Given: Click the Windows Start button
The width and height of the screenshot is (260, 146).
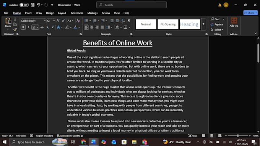Looking at the screenshot, I should coord(5,142).
